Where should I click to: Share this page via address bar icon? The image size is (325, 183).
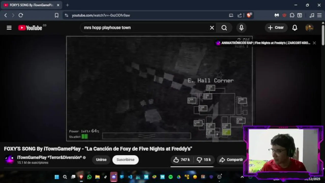click(x=240, y=15)
